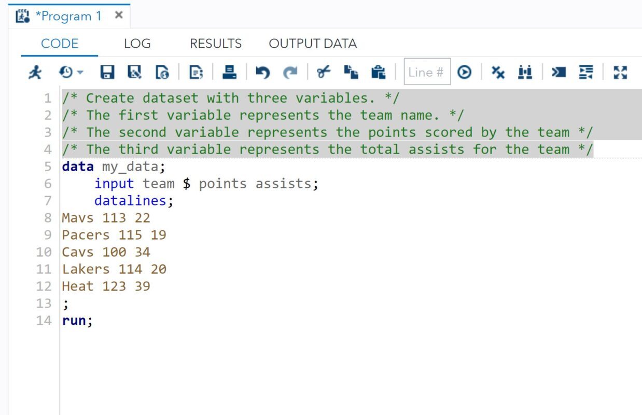642x415 pixels.
Task: Close the Program 1 tab
Action: point(118,15)
